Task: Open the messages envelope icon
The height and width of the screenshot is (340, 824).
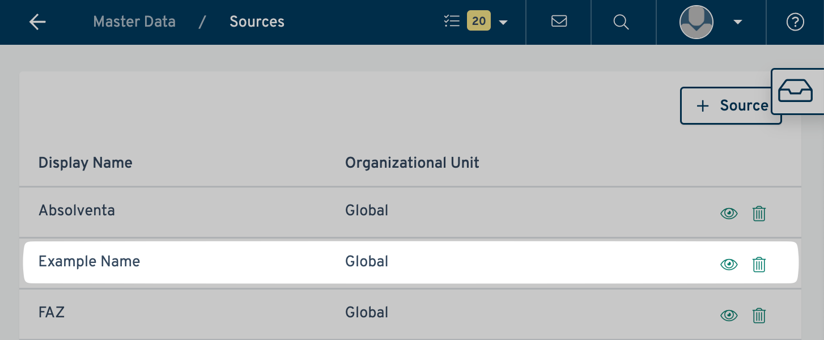Action: click(x=559, y=22)
